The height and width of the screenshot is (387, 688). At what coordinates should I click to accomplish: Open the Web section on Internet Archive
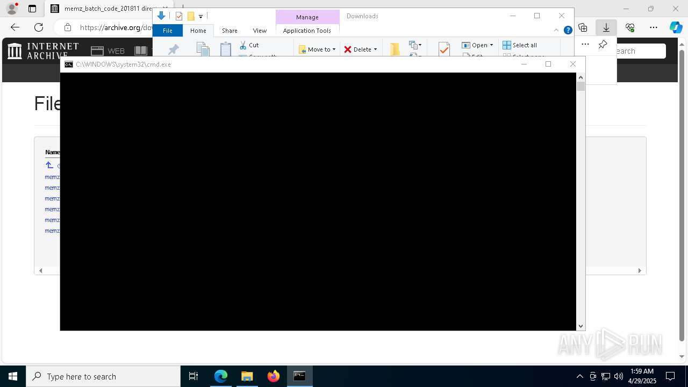[x=107, y=51]
